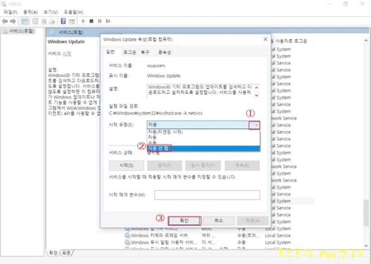
Task: Switch to the 종속성 tab
Action: pyautogui.click(x=164, y=52)
